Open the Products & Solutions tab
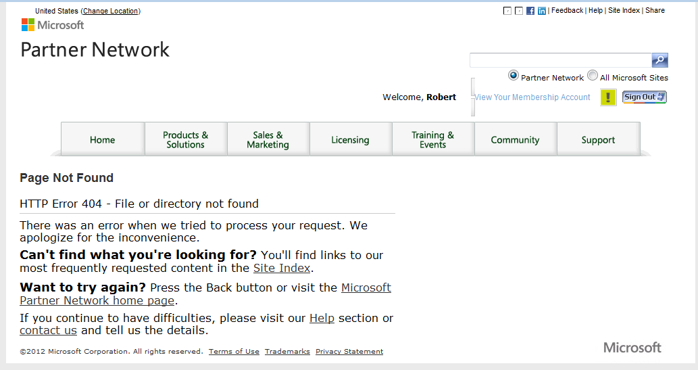The width and height of the screenshot is (698, 370). tap(186, 139)
